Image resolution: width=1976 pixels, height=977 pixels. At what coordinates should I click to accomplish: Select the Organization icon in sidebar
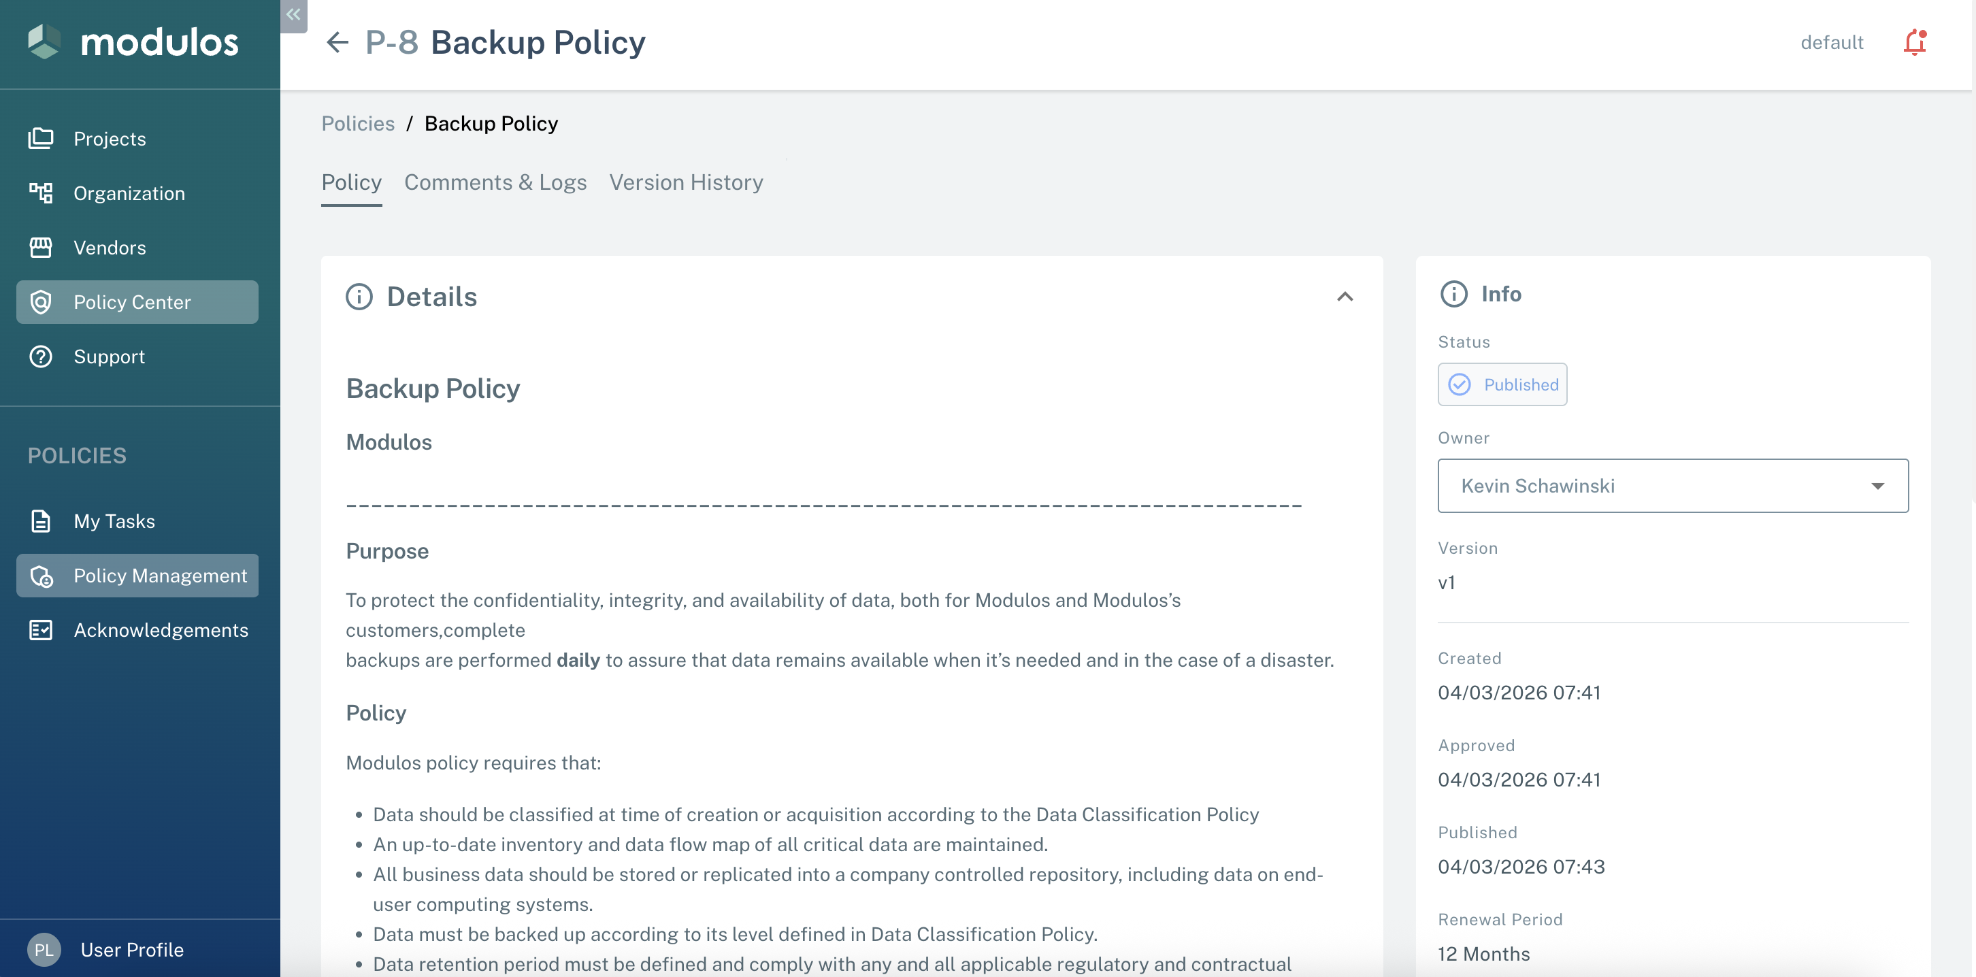42,193
